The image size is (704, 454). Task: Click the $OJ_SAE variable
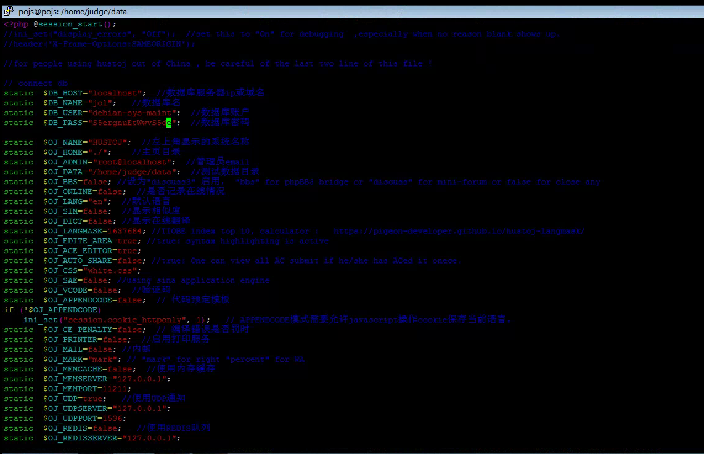tap(60, 281)
